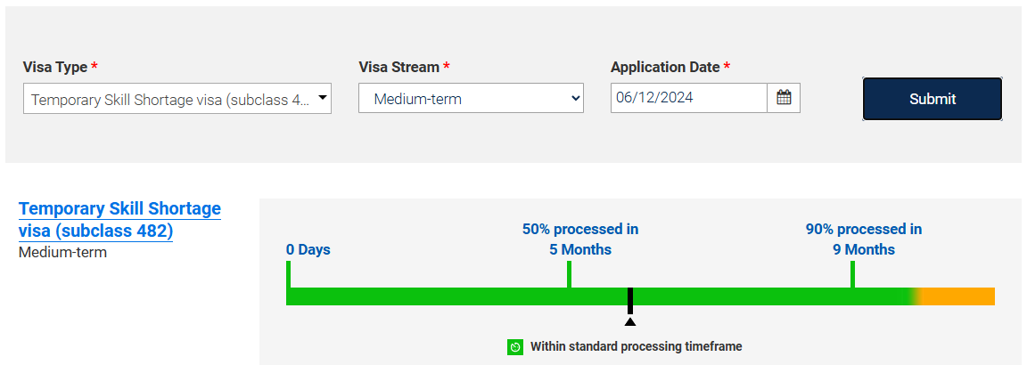Expand the Visa Type dropdown
The width and height of the screenshot is (1027, 365).
coord(177,99)
